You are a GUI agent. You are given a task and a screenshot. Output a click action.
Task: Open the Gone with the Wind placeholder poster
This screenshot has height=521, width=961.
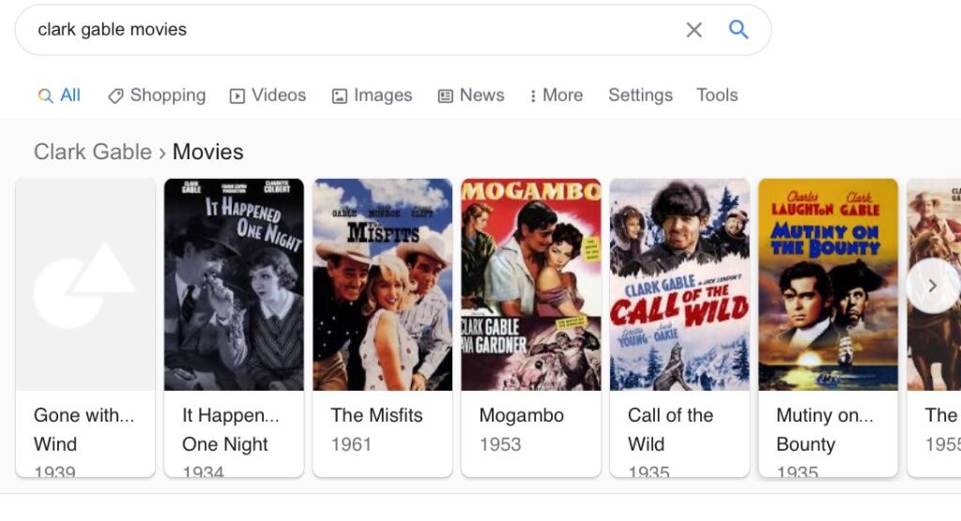pyautogui.click(x=85, y=285)
